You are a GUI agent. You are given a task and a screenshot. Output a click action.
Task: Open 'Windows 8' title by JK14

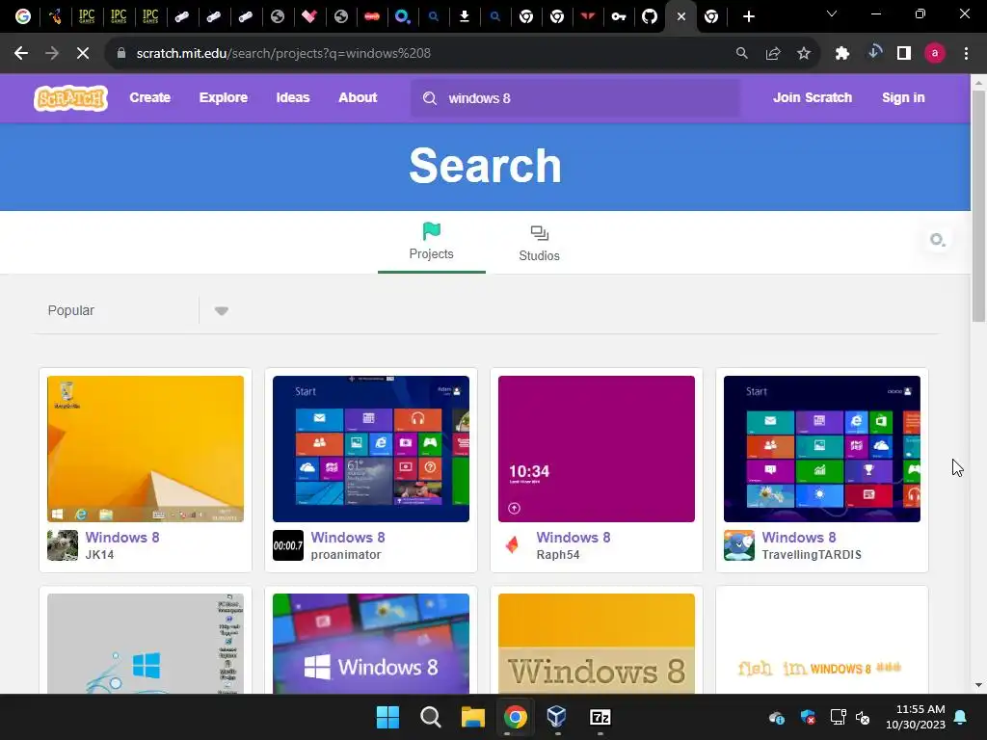122,538
